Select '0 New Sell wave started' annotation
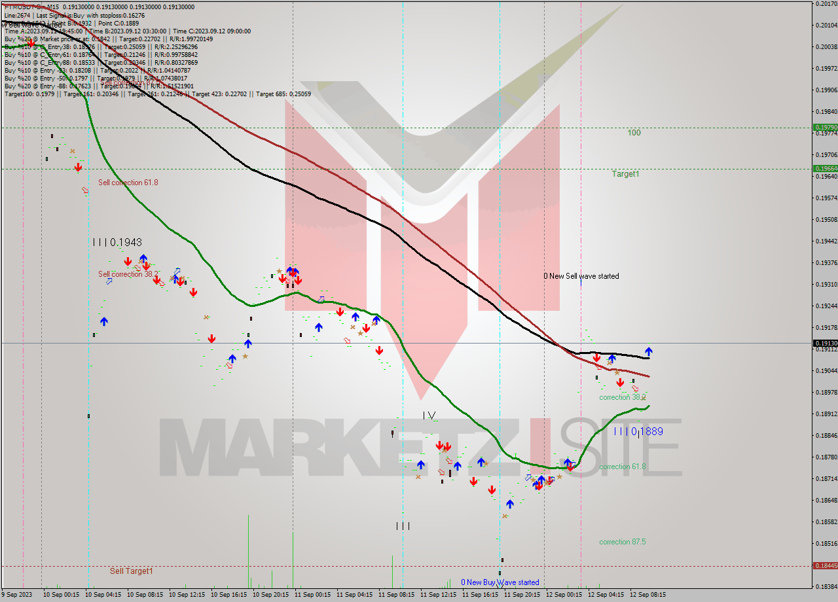The image size is (838, 602). (581, 276)
